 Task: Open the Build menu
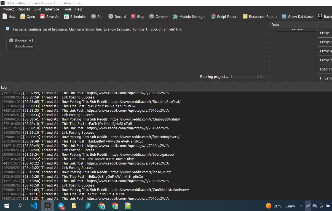[x=37, y=9]
